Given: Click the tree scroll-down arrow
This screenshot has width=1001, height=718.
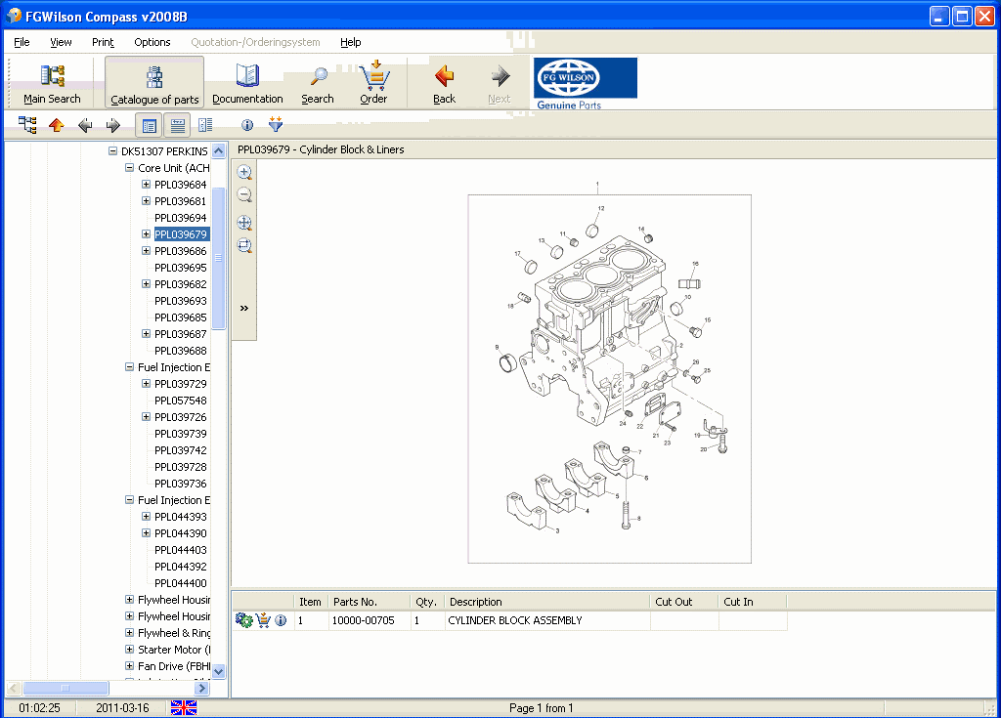Looking at the screenshot, I should click(x=218, y=671).
